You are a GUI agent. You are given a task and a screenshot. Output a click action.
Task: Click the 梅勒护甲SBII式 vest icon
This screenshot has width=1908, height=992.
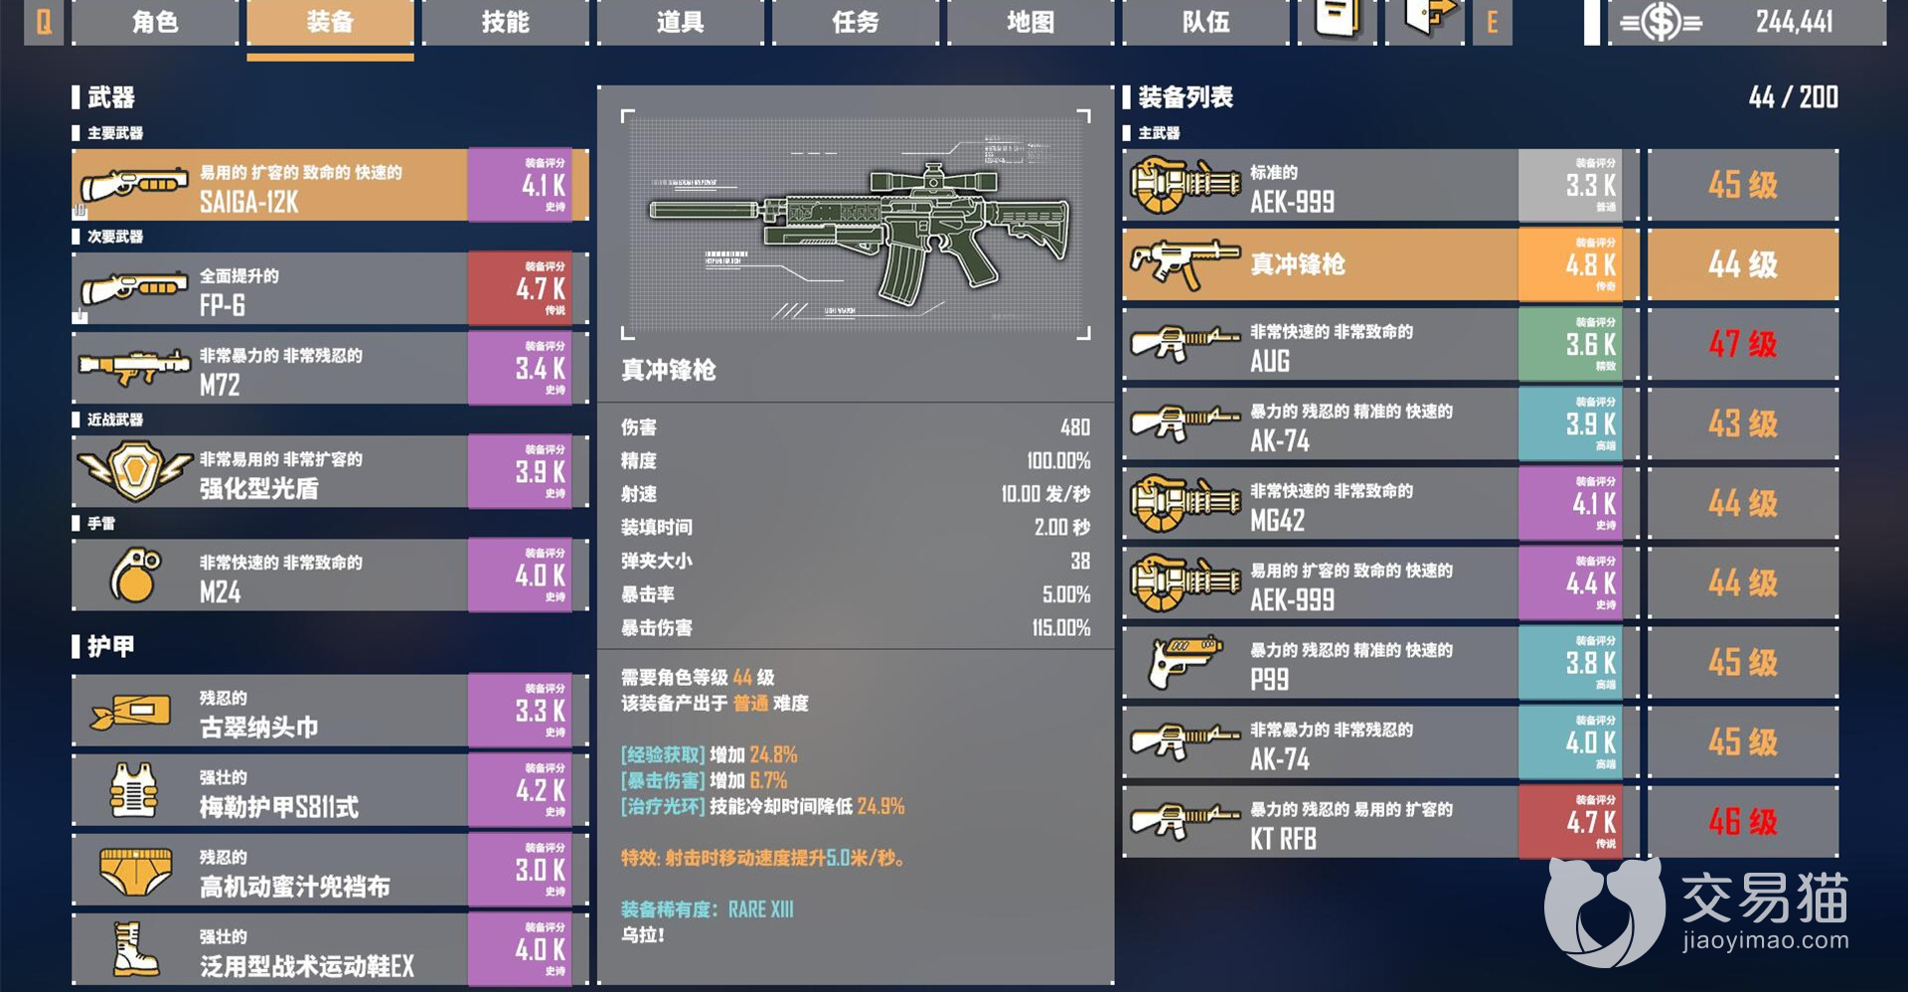(134, 790)
